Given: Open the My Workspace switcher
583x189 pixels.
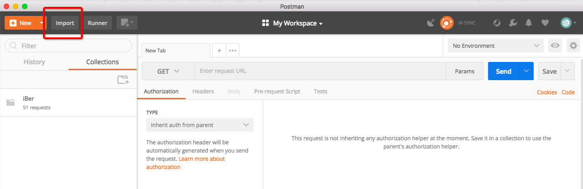Looking at the screenshot, I should (x=297, y=23).
